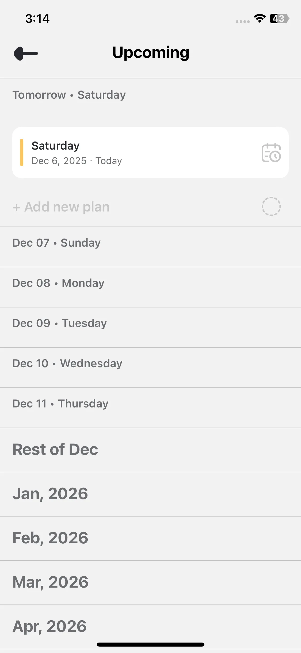This screenshot has height=653, width=301.
Task: Tap the battery indicator icon
Action: (279, 18)
